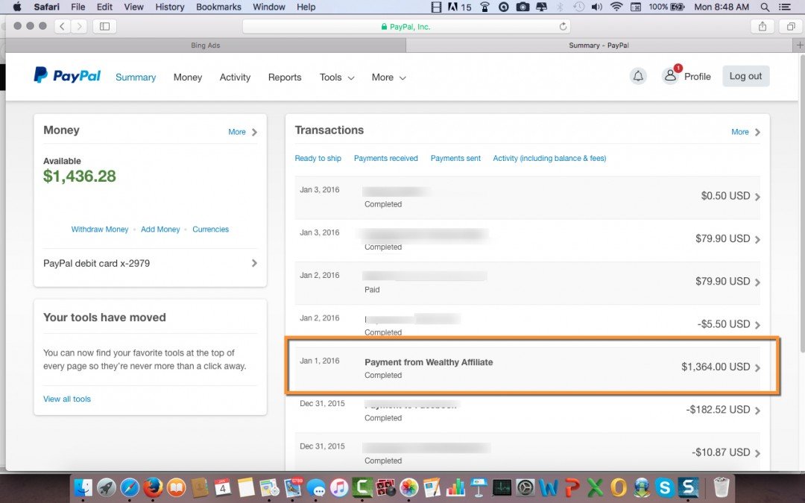
Task: Log out of PayPal
Action: coord(745,76)
